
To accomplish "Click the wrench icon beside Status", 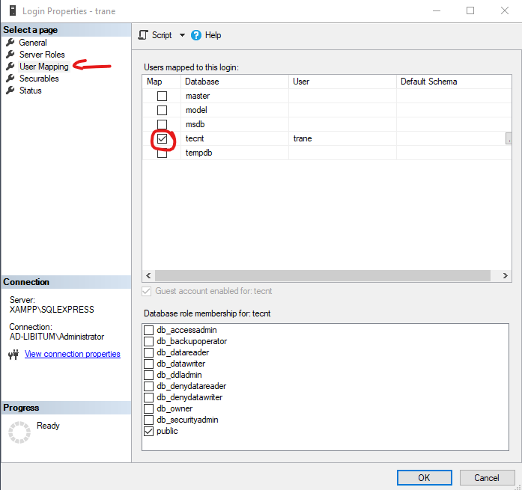I will pyautogui.click(x=10, y=91).
